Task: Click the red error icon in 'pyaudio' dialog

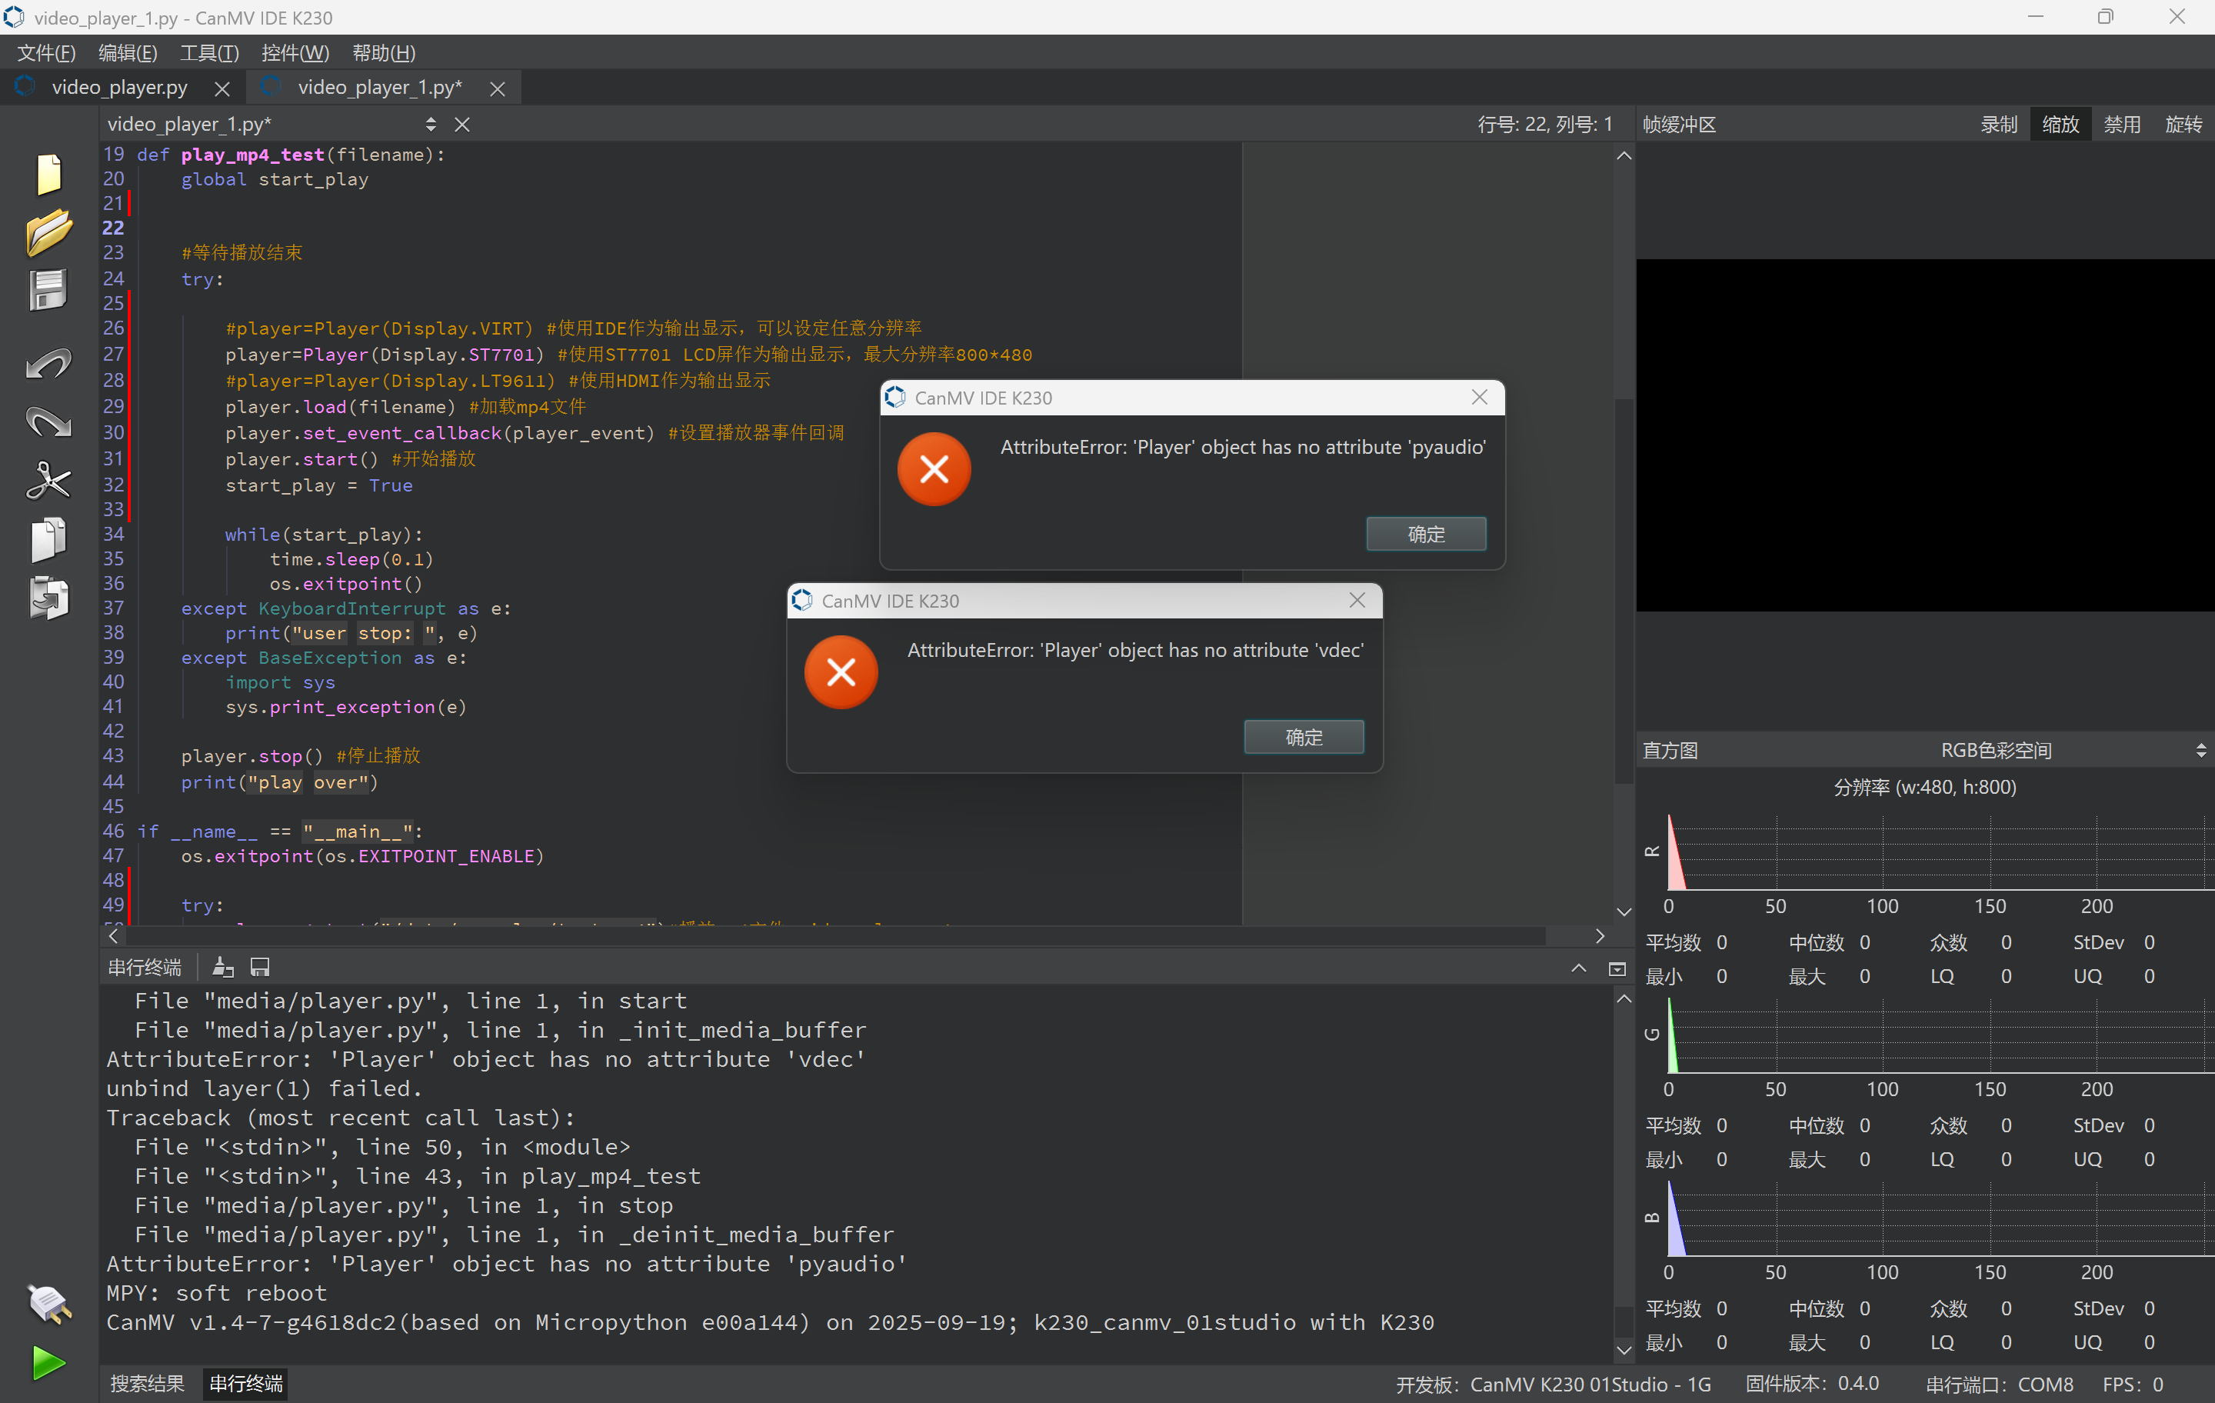Action: coord(934,469)
